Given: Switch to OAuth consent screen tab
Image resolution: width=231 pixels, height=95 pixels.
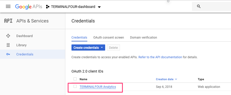Looking at the screenshot, I should point(108,37).
